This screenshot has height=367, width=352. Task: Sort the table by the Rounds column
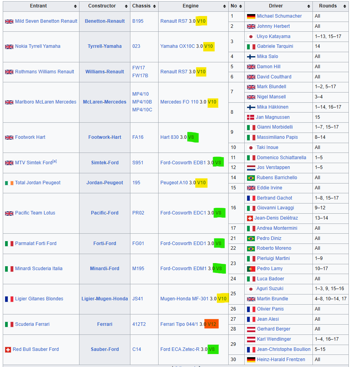(x=345, y=6)
